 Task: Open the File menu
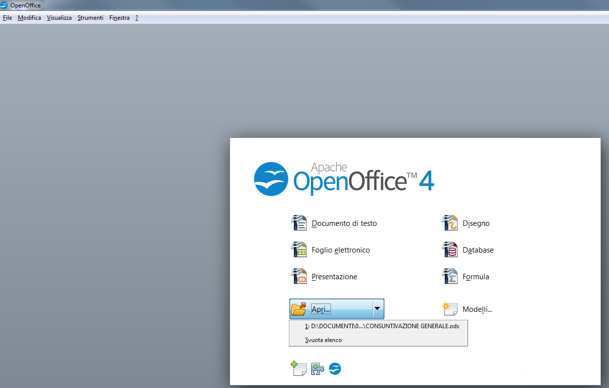(x=7, y=18)
